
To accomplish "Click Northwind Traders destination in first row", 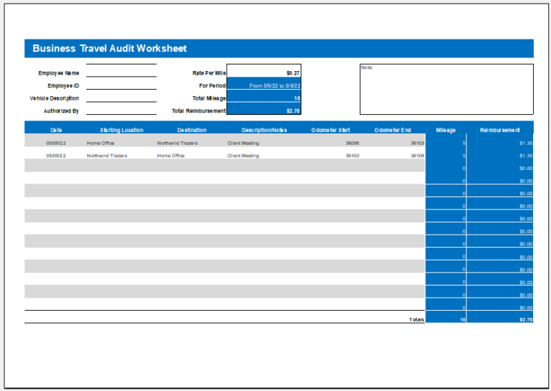I will tap(177, 143).
